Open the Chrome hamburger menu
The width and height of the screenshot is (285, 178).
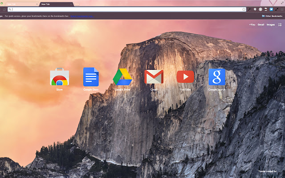(282, 9)
